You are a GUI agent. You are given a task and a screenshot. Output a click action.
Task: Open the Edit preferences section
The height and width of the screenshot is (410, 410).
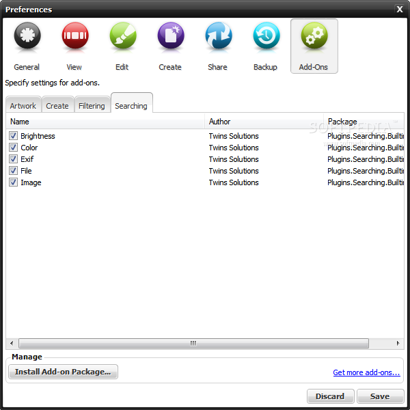[x=122, y=46]
